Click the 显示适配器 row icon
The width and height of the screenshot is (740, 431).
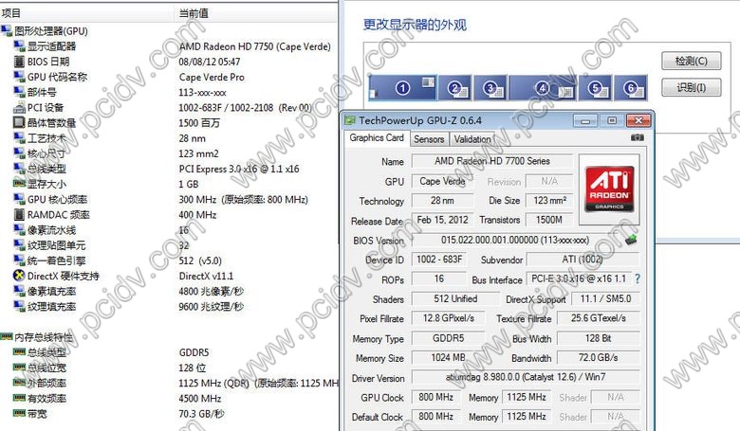[19, 46]
